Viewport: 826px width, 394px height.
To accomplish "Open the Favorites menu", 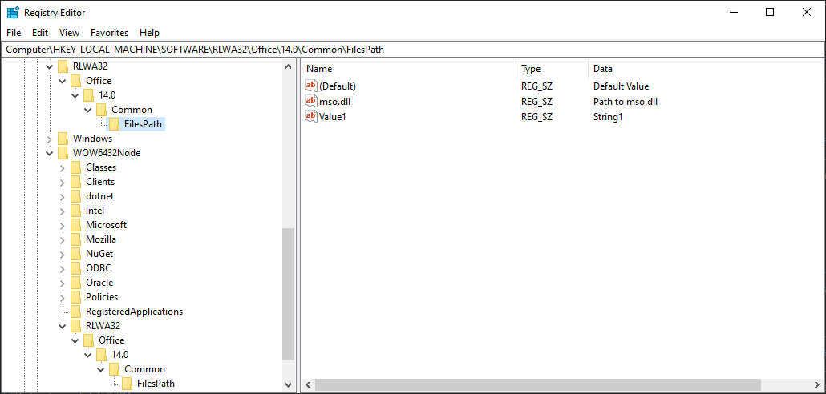I will [x=110, y=33].
